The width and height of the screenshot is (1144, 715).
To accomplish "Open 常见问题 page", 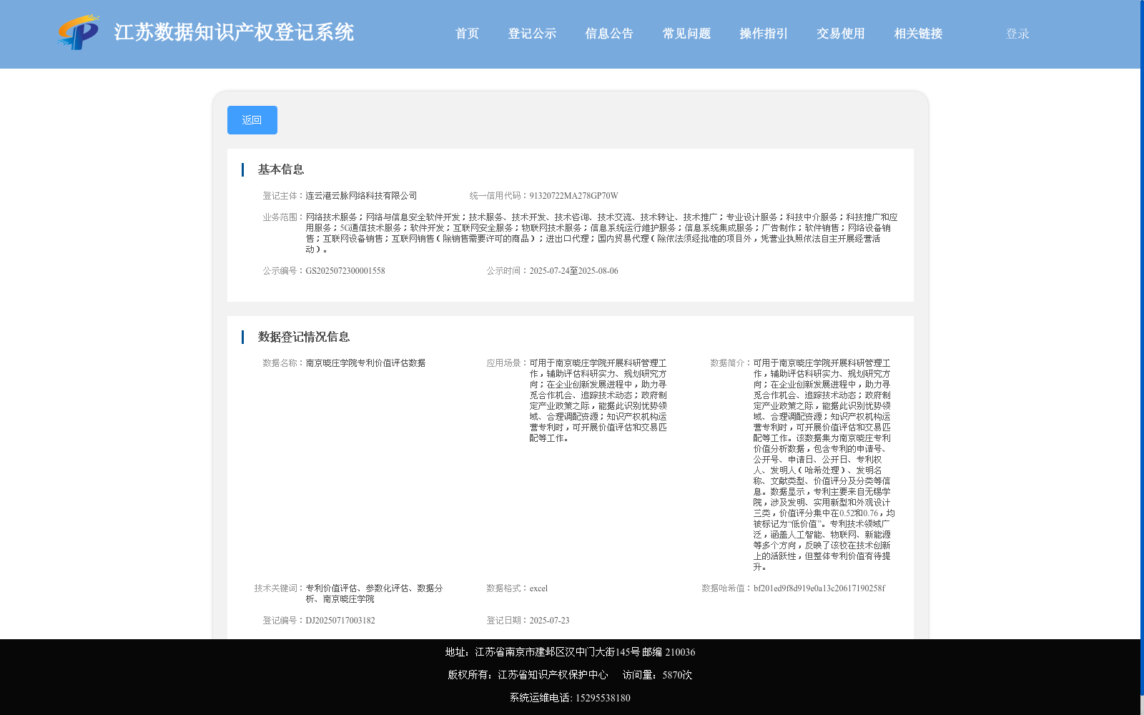I will click(x=686, y=34).
